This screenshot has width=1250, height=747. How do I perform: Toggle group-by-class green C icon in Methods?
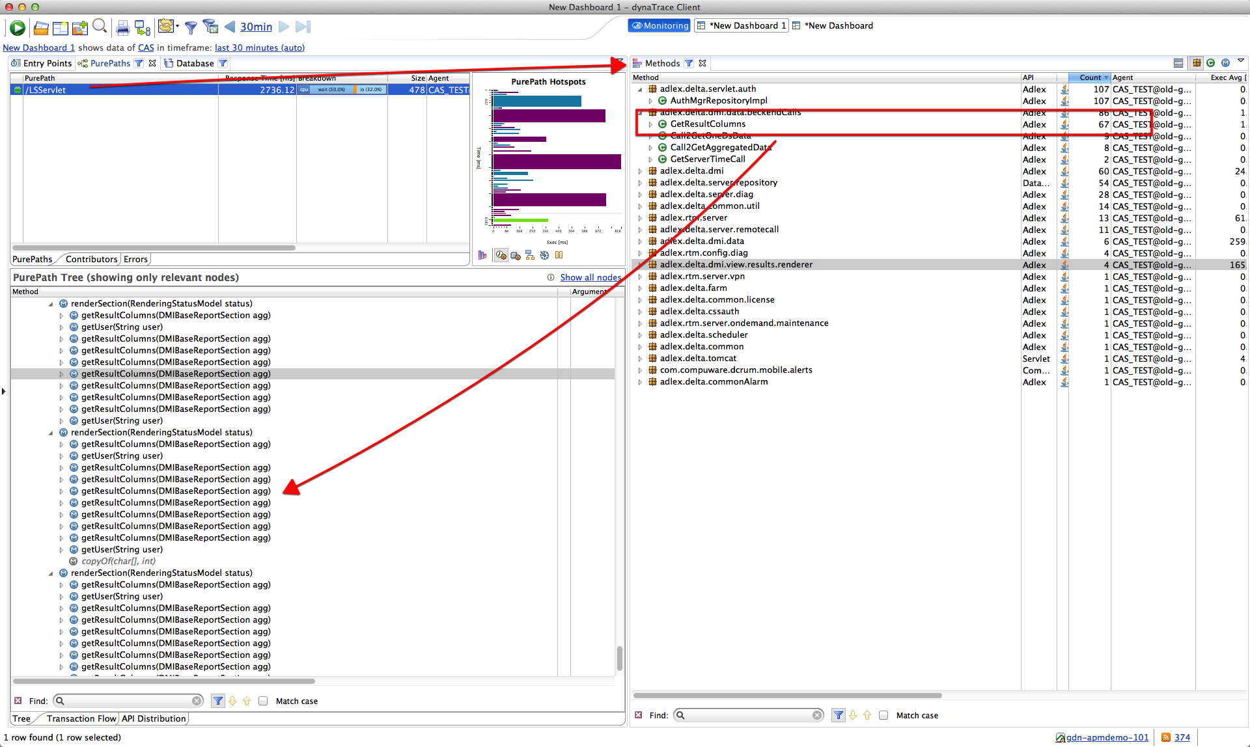(x=1211, y=63)
